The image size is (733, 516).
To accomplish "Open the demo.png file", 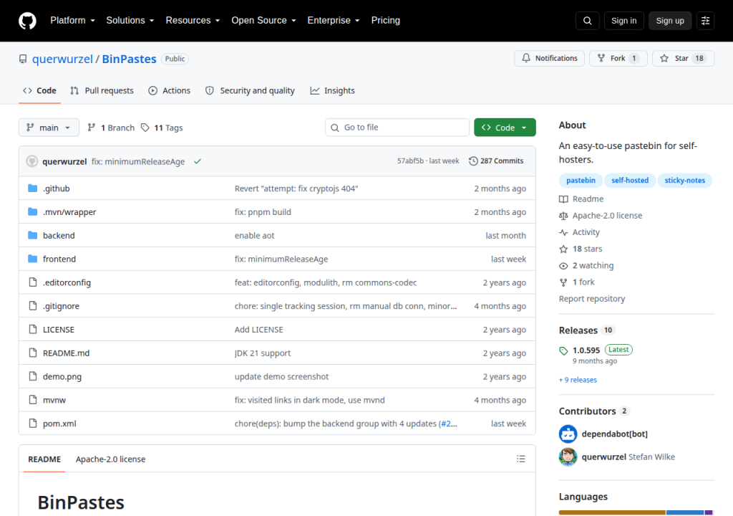I will (62, 376).
